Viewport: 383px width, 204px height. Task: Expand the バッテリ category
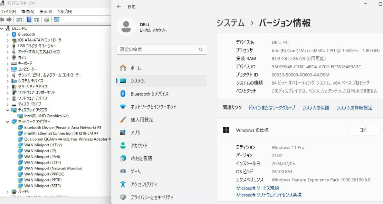8,192
